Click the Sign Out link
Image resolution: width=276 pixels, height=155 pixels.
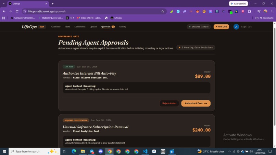246,27
